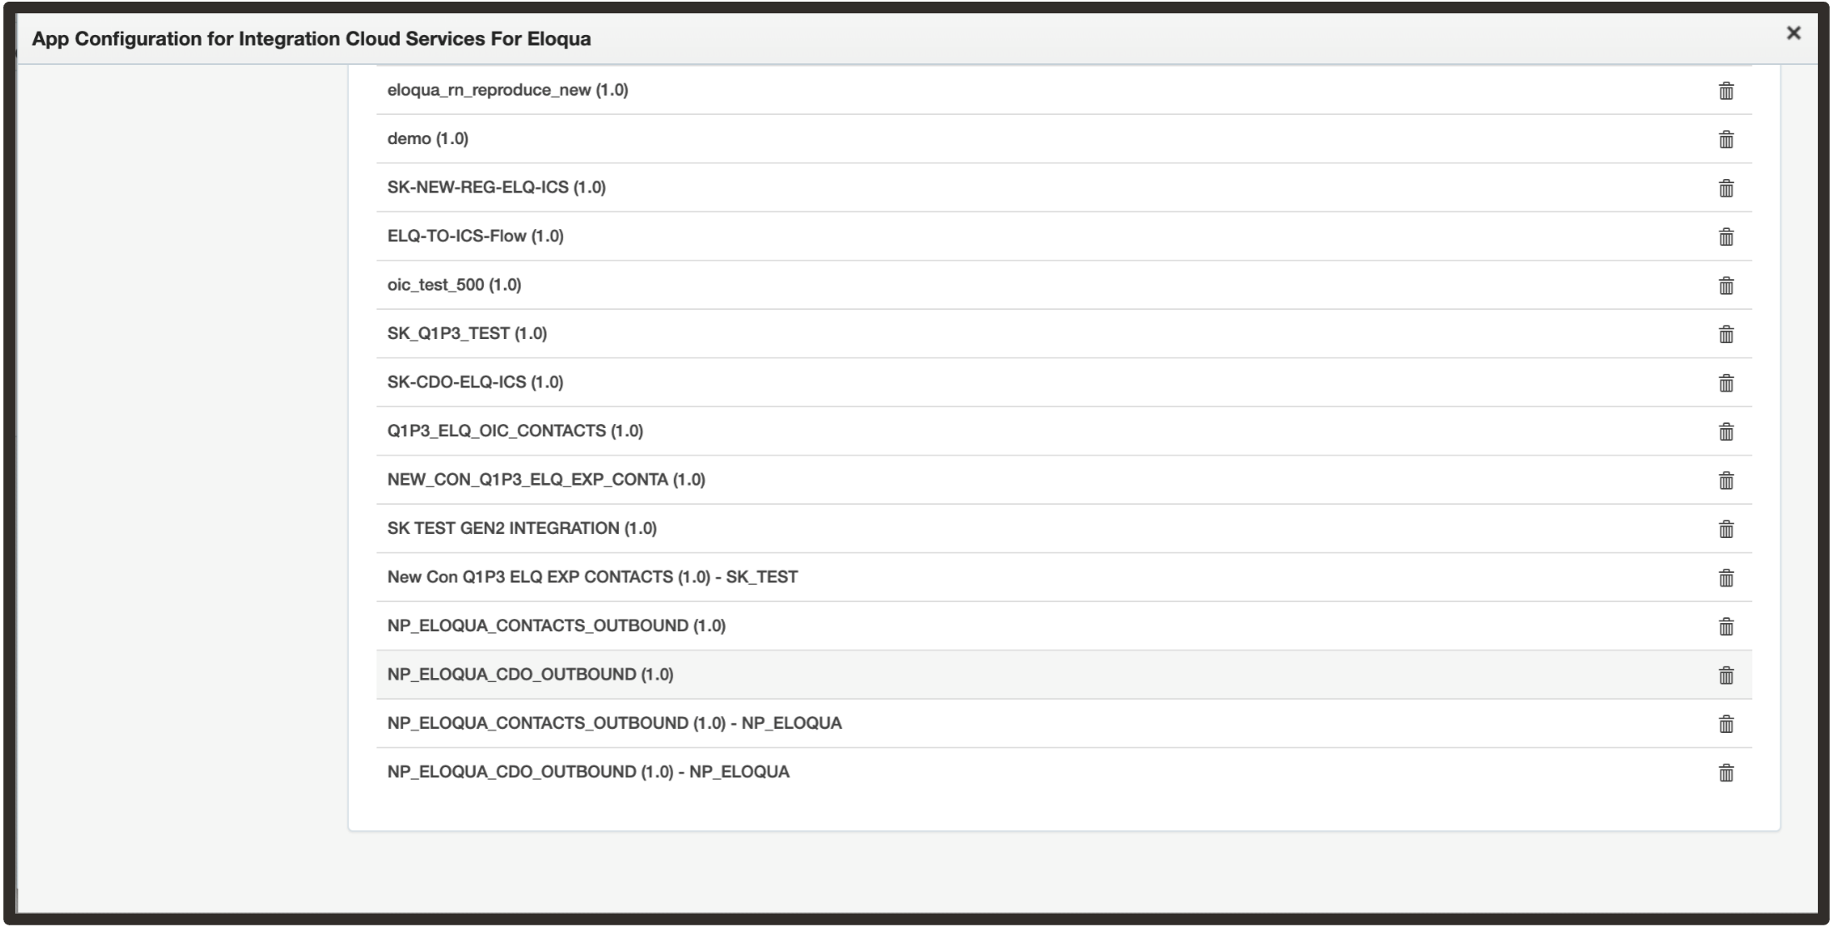Select the demo (1.0) integration row

click(427, 138)
